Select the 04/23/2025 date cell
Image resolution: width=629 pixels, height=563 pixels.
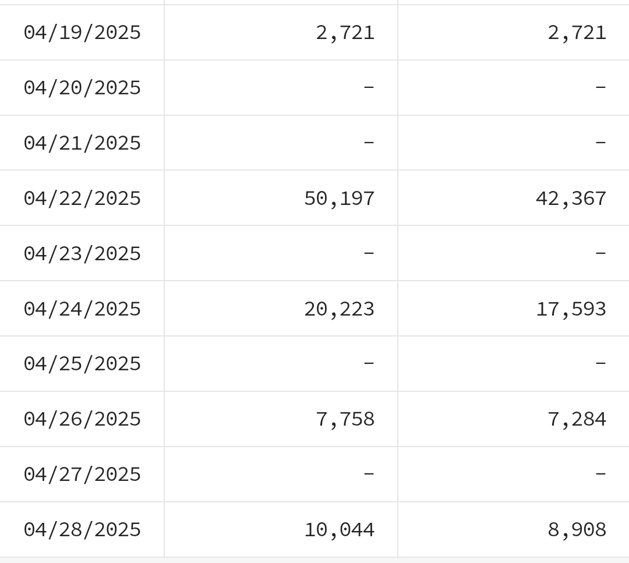[x=82, y=253]
